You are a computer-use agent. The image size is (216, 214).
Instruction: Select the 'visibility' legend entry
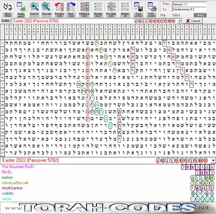pyautogui.click(x=8, y=193)
